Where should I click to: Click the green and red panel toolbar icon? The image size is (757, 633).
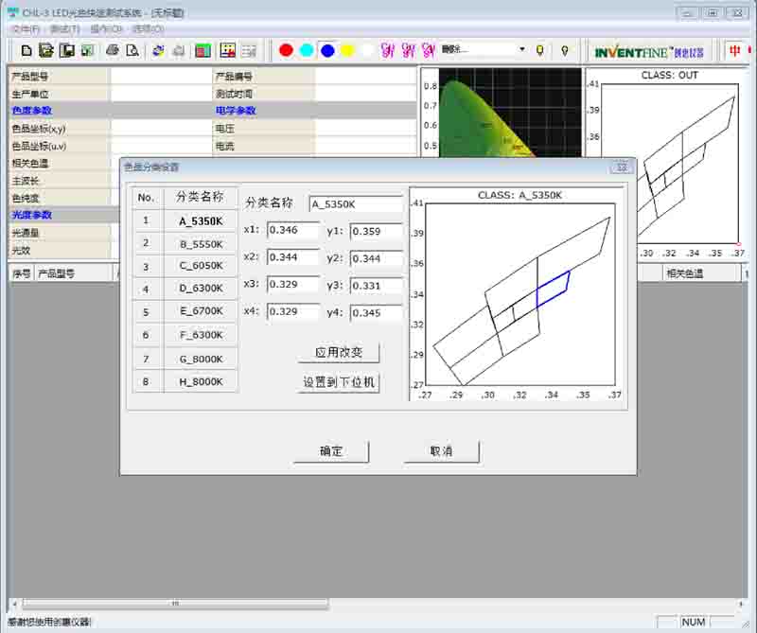click(x=202, y=50)
